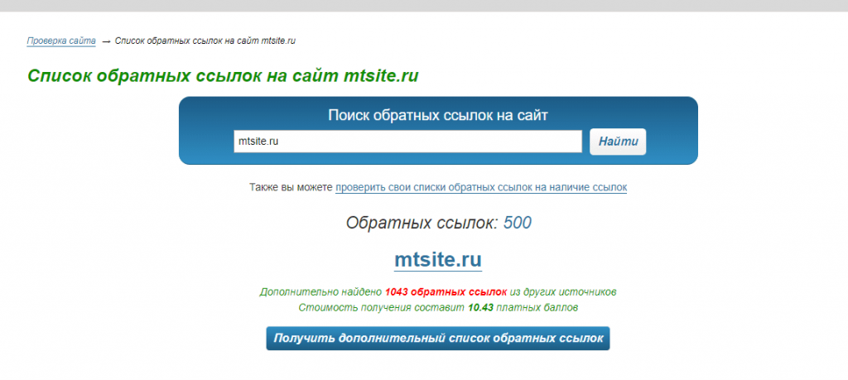Viewport: 848px width, 380px height.
Task: Click the "Обратных ссылок:" label
Action: (x=422, y=223)
